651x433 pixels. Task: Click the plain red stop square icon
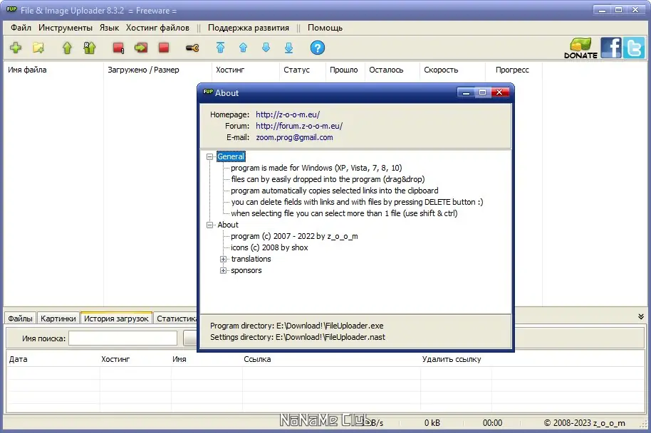tap(164, 48)
